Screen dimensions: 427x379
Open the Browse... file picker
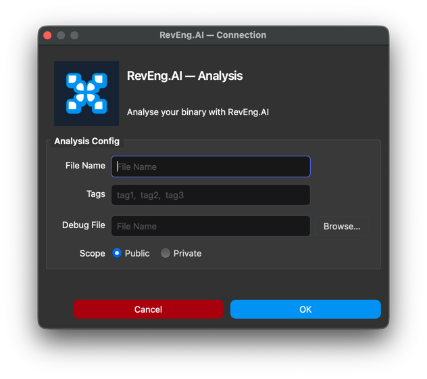pos(342,226)
